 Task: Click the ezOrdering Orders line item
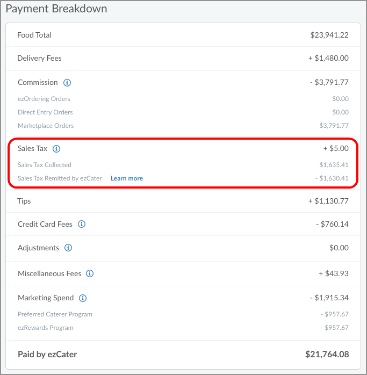[x=44, y=99]
